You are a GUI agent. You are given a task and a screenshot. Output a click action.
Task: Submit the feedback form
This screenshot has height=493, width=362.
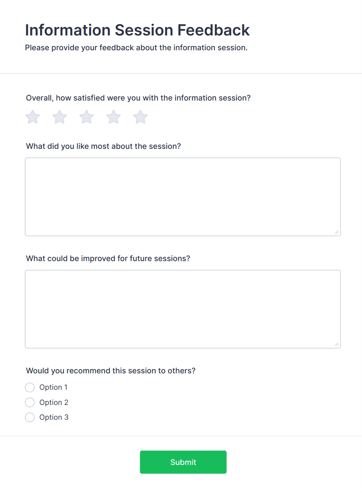183,462
